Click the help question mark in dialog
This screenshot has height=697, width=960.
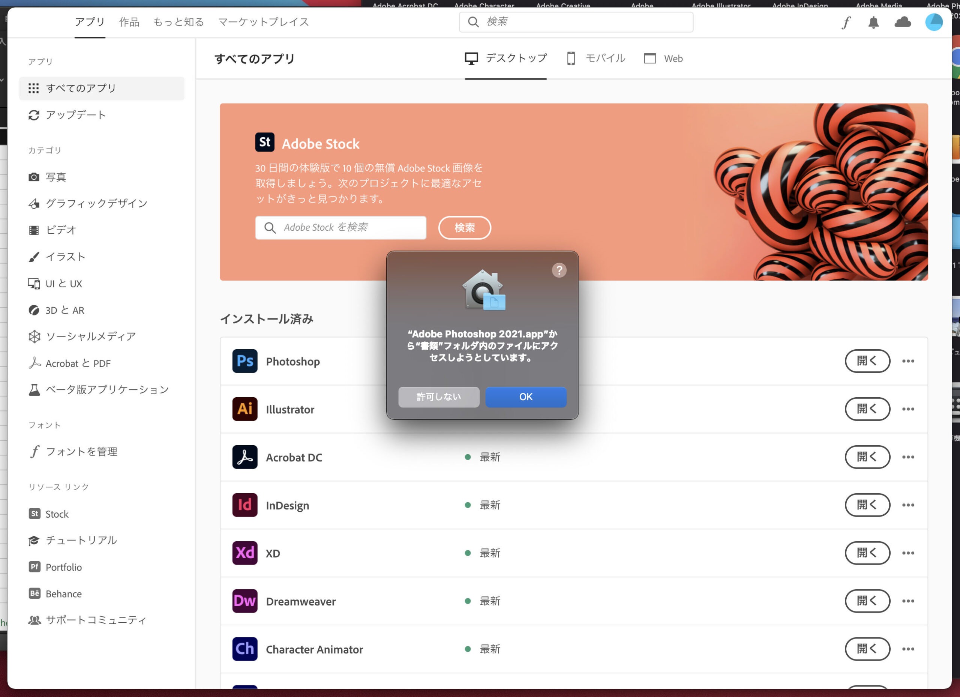[559, 270]
